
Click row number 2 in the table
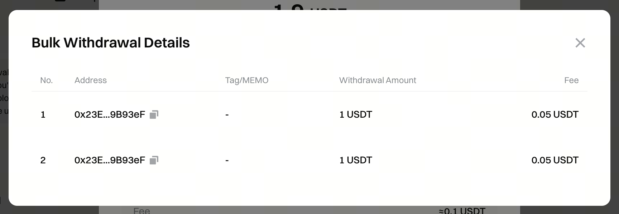tap(43, 160)
